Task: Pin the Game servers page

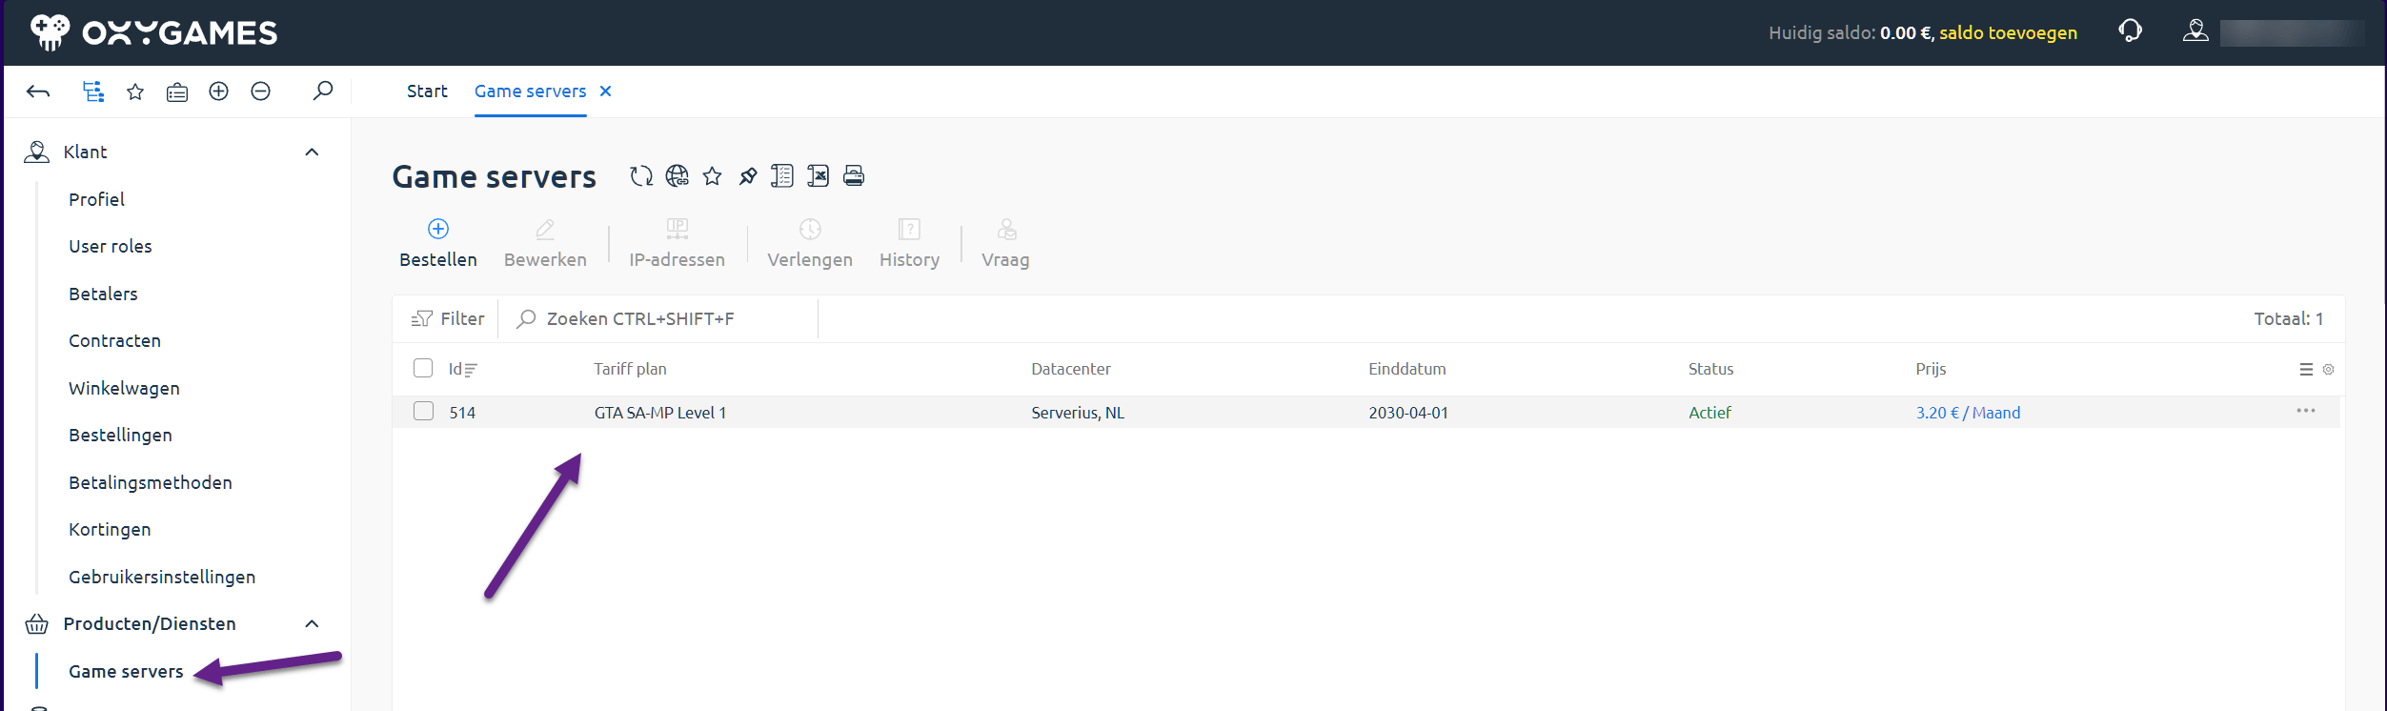Action: 748,176
